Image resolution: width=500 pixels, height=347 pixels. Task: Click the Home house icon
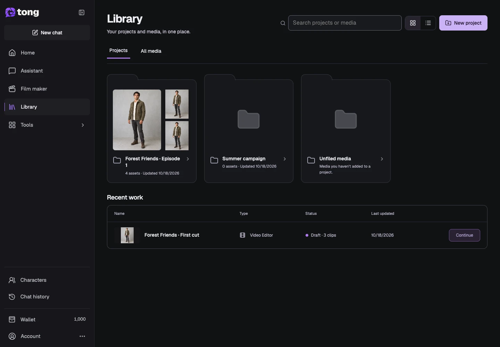tap(12, 53)
